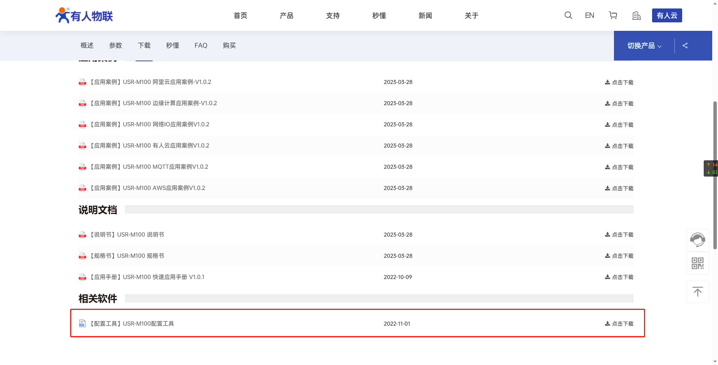Viewport: 718px width, 365px height.
Task: Click PDF icon for 网络IO应用案例
Action: point(82,124)
